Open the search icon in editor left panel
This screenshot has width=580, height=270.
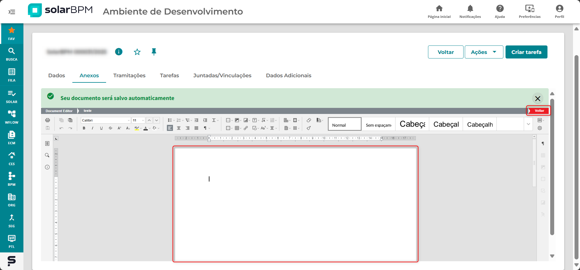pos(47,155)
